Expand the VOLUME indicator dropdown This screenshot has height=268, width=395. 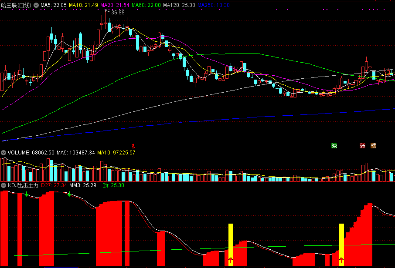click(x=3, y=153)
